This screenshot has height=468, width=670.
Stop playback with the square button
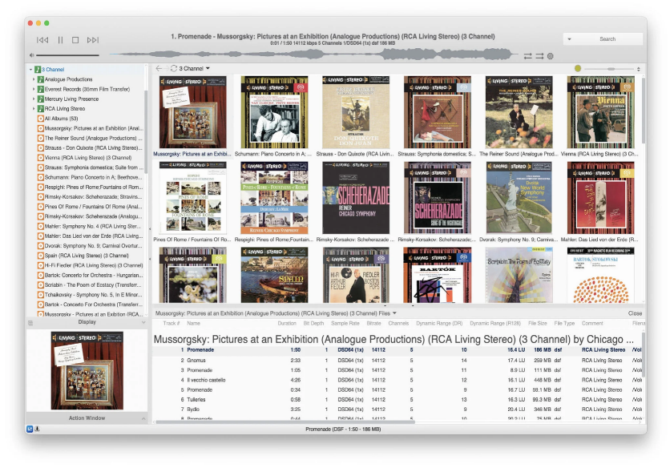(x=75, y=40)
